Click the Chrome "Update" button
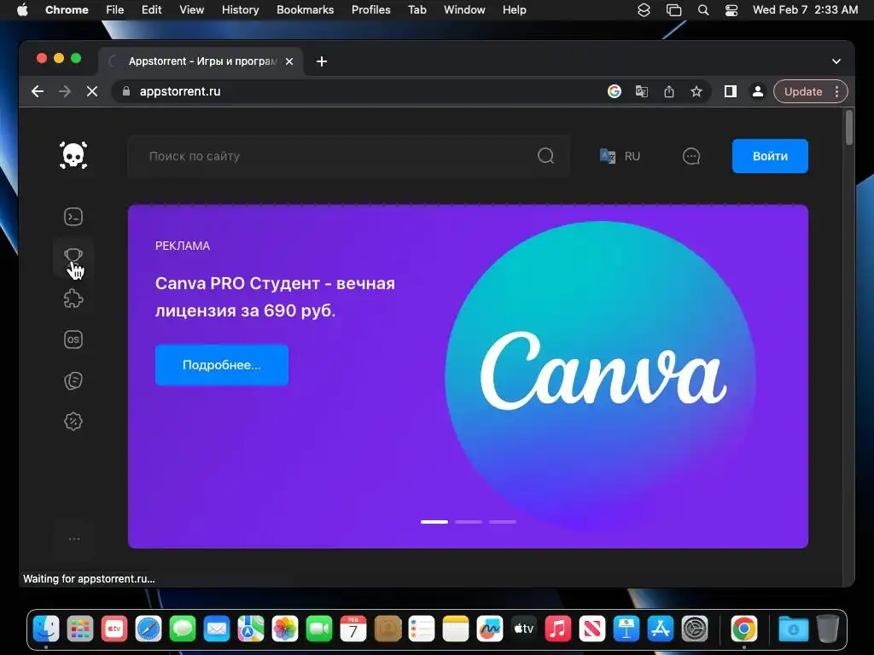 pos(802,91)
